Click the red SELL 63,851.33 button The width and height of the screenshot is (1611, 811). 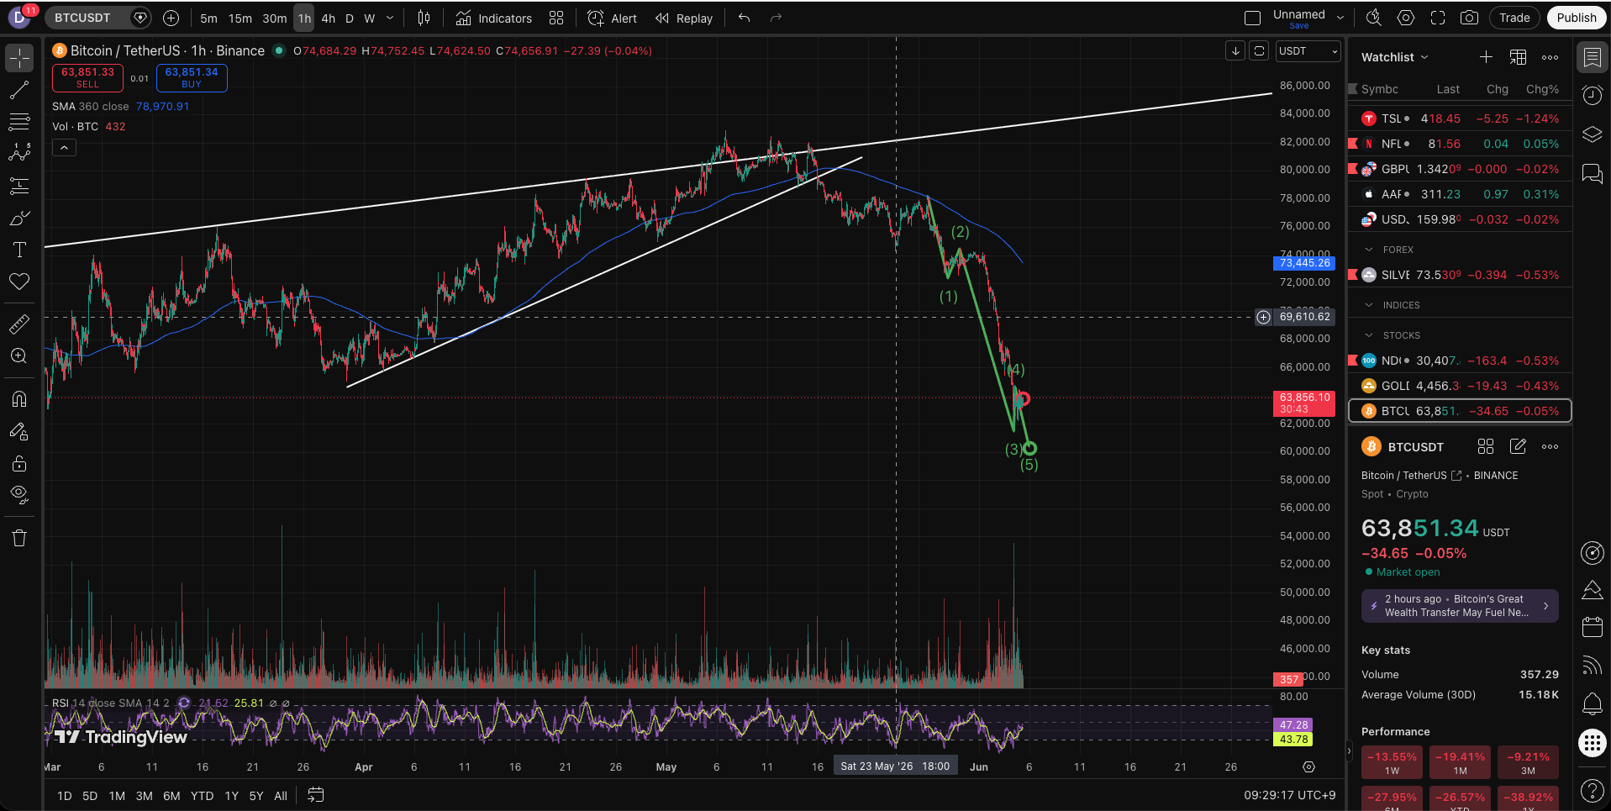pos(87,77)
